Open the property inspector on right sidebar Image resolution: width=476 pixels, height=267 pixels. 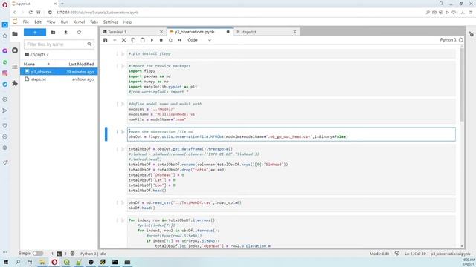[471, 34]
